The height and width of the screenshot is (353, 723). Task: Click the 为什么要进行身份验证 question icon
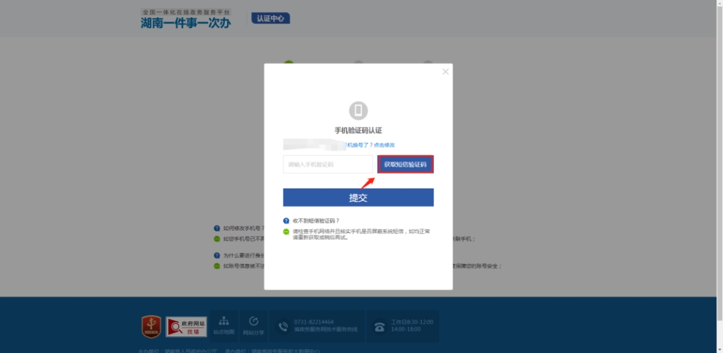pyautogui.click(x=217, y=255)
